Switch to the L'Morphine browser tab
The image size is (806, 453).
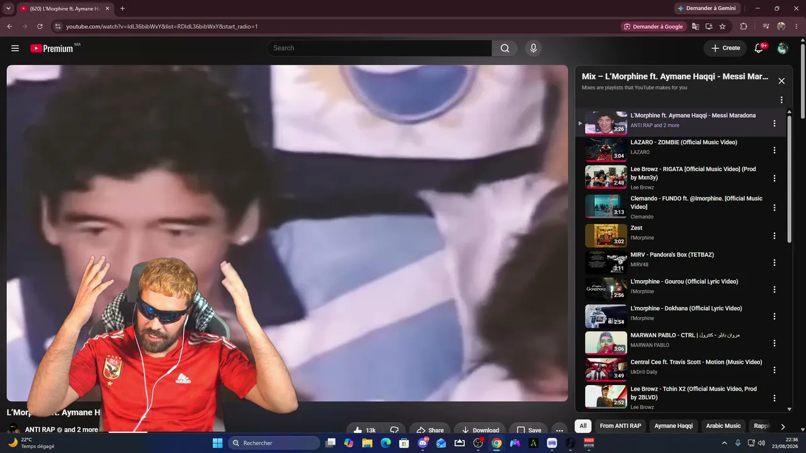(65, 9)
